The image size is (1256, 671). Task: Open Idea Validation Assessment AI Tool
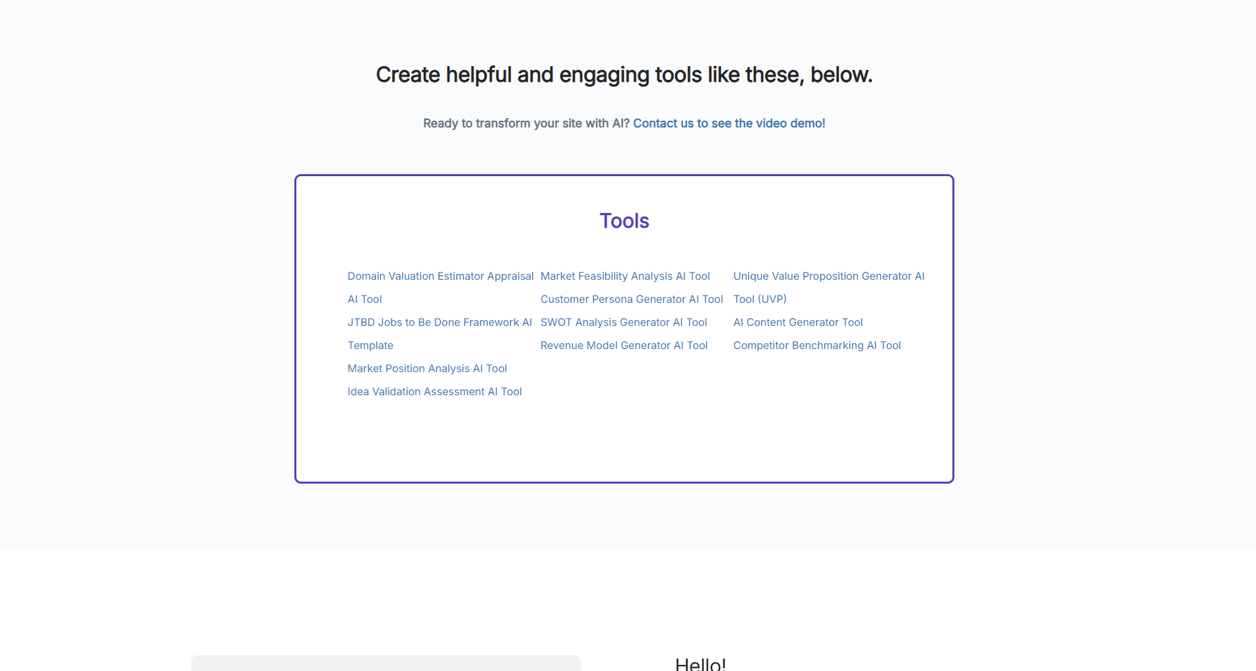pos(434,392)
